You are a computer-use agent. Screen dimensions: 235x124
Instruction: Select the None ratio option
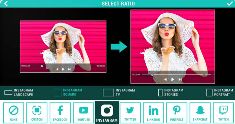coord(13,113)
